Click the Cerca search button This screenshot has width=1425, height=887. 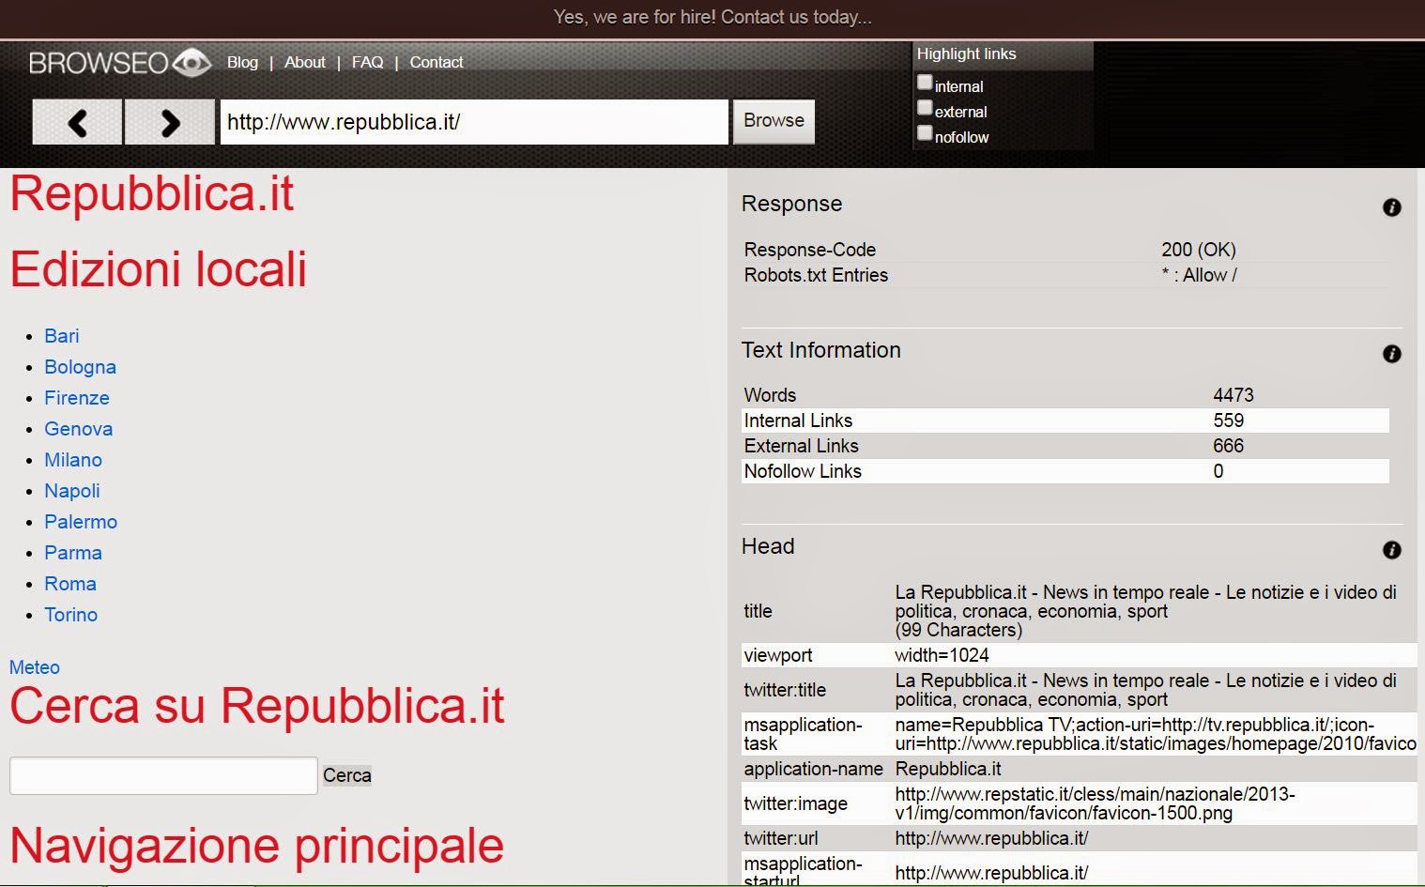[347, 775]
